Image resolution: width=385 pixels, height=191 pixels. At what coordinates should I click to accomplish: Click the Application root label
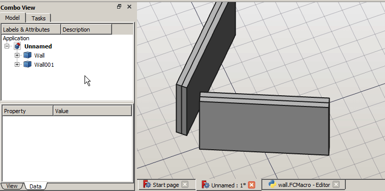click(16, 38)
